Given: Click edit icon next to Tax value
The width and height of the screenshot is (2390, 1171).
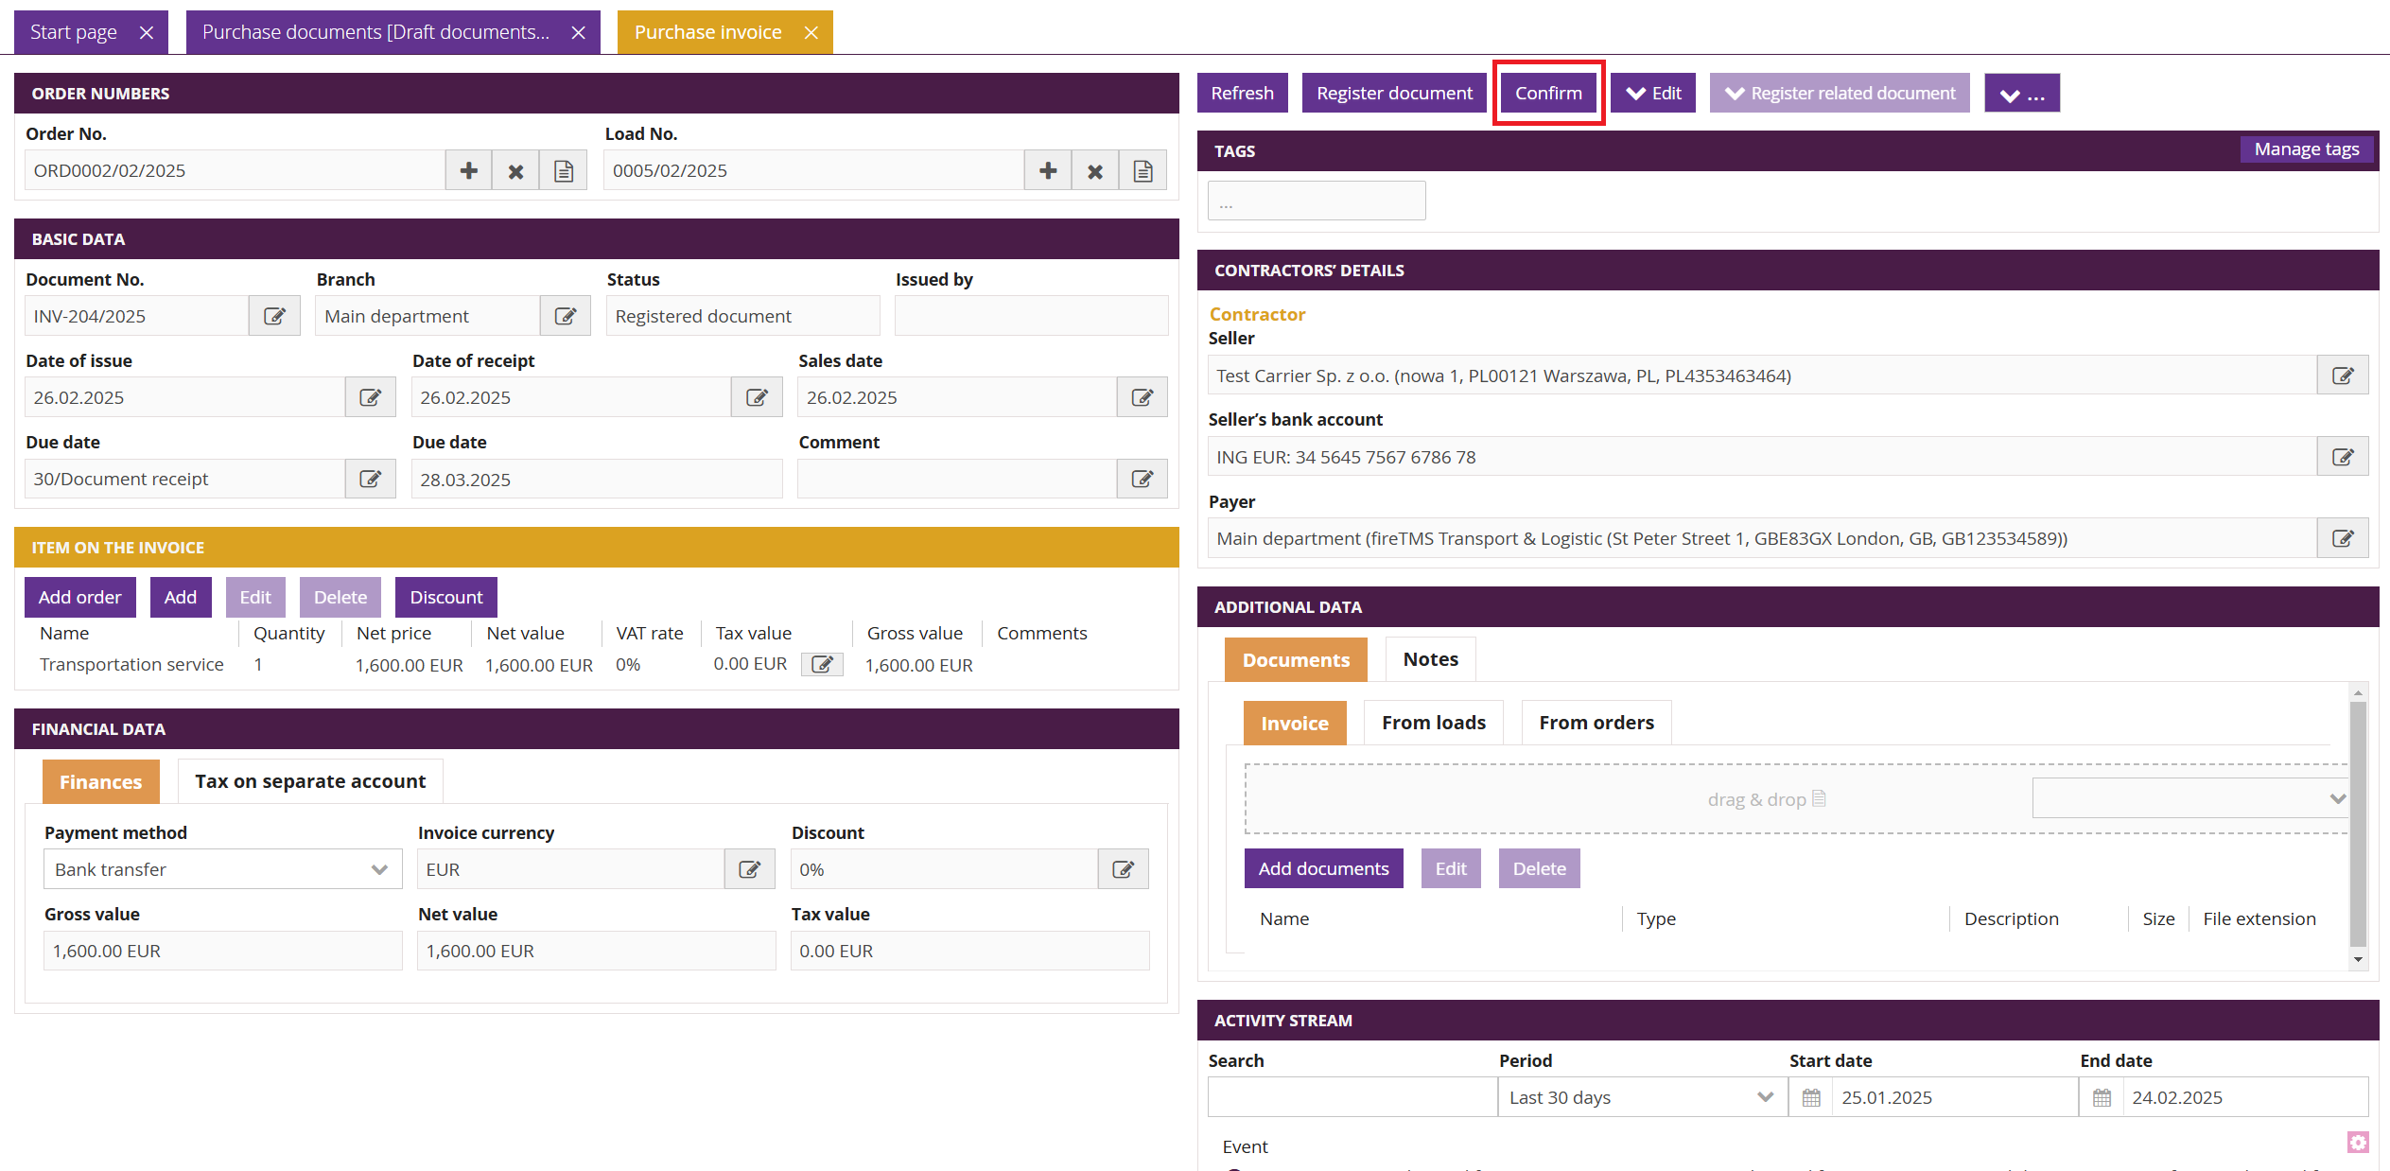Looking at the screenshot, I should tap(822, 665).
